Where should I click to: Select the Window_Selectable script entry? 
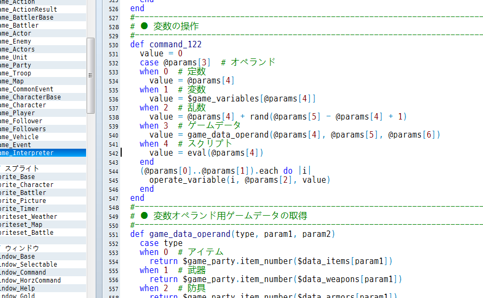[43, 265]
